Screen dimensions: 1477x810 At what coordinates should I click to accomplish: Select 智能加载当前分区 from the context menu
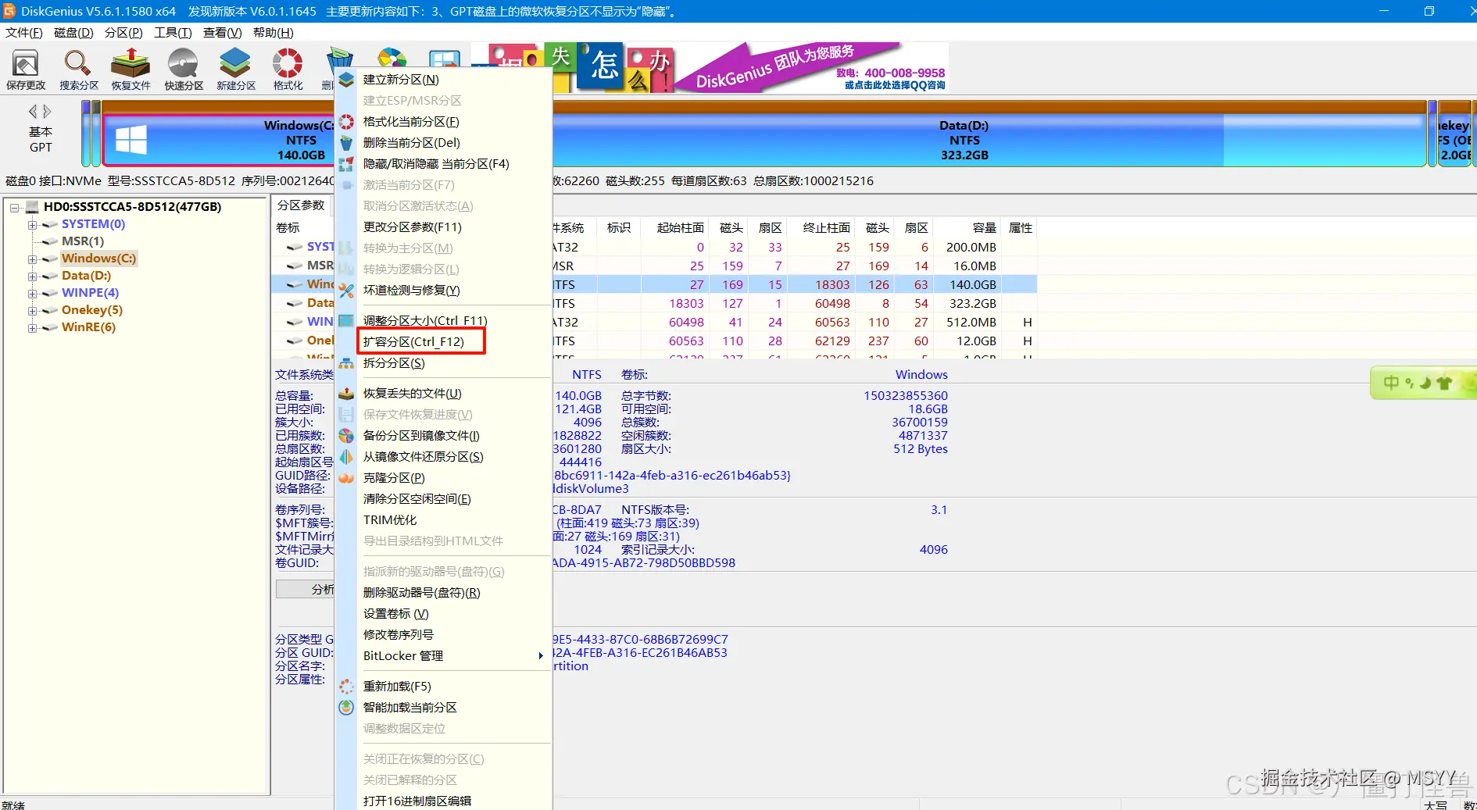tap(410, 708)
